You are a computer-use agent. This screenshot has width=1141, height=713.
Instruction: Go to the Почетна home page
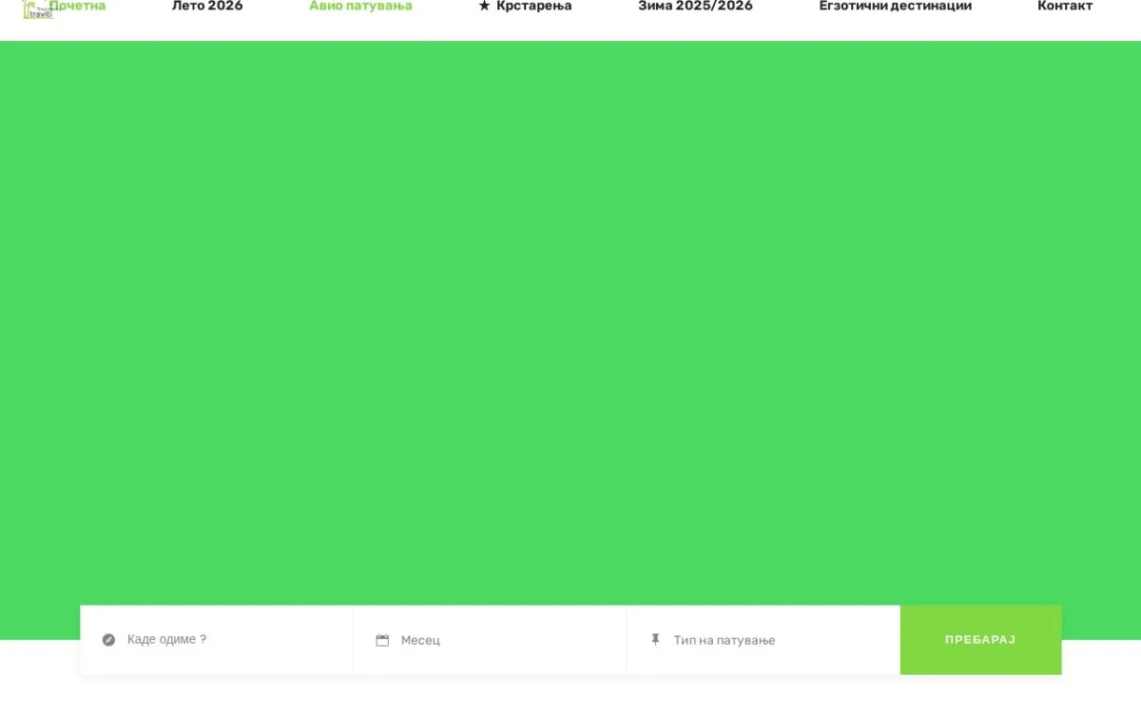[x=80, y=6]
